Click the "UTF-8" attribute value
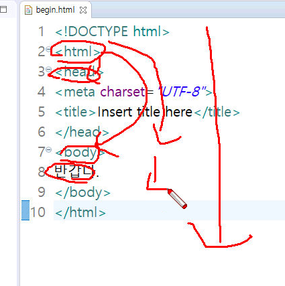Screen dimensions: 285x286 (182, 92)
